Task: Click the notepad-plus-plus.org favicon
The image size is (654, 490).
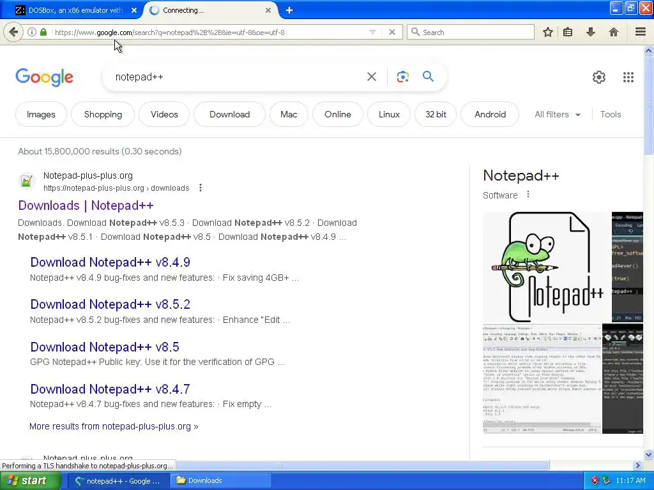Action: [x=27, y=181]
